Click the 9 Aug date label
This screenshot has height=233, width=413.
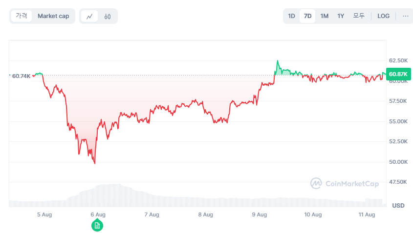tap(259, 214)
